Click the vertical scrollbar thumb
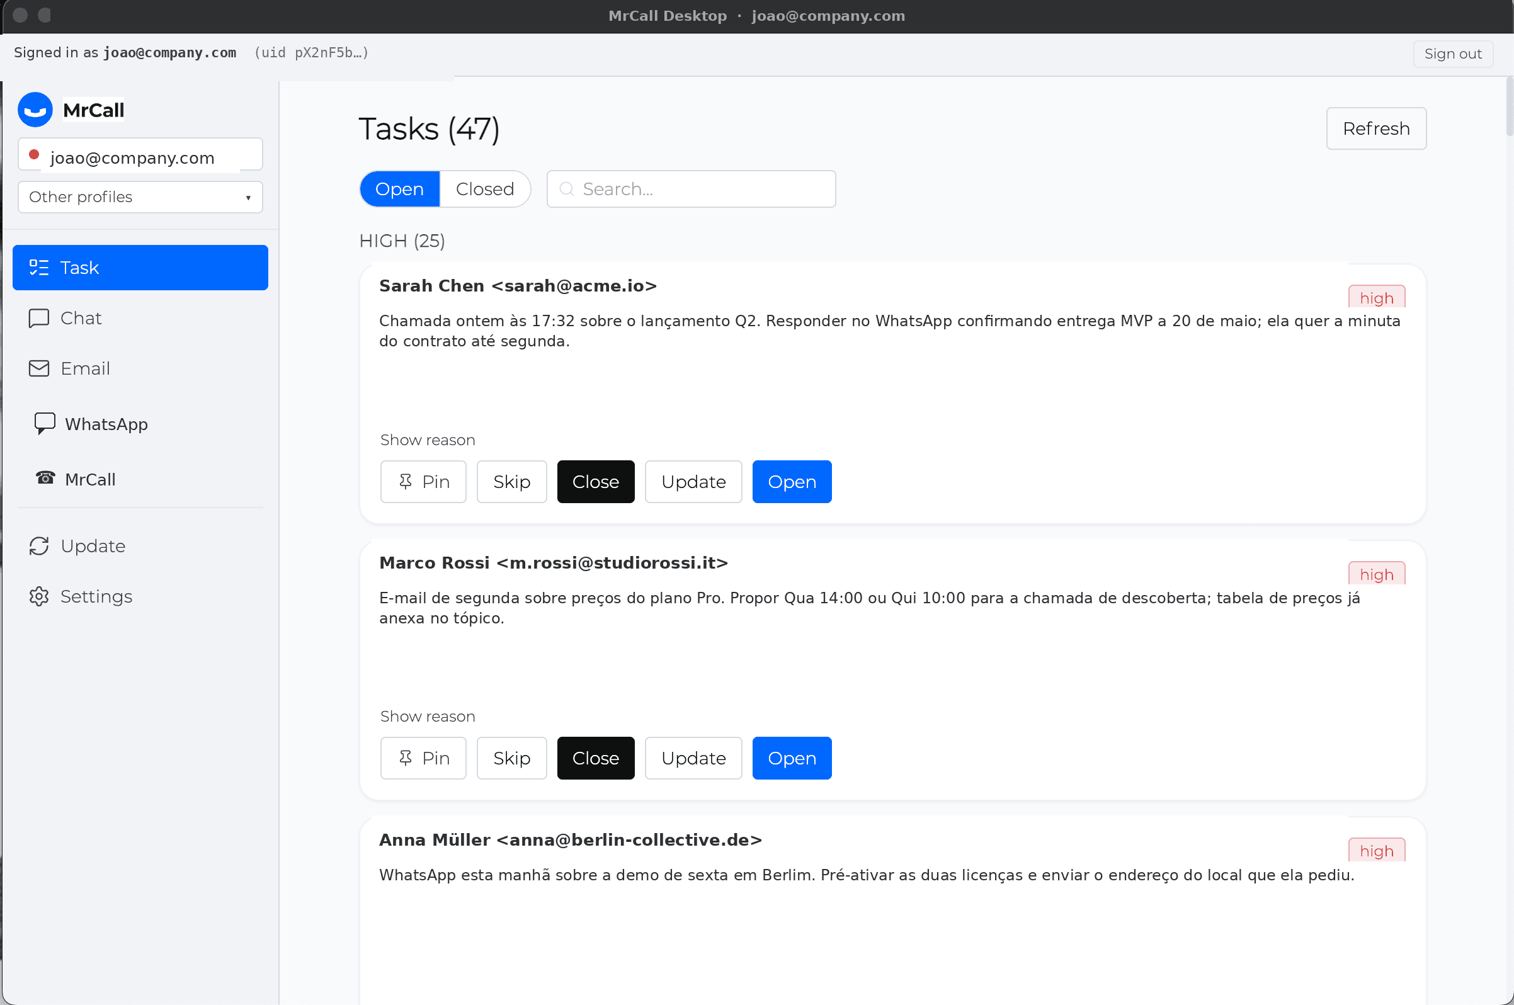1514x1005 pixels. click(x=1509, y=107)
